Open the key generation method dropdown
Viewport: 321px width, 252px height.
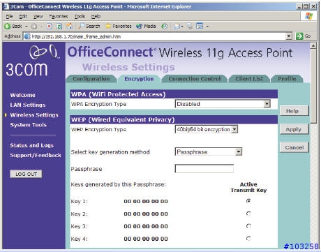point(209,151)
